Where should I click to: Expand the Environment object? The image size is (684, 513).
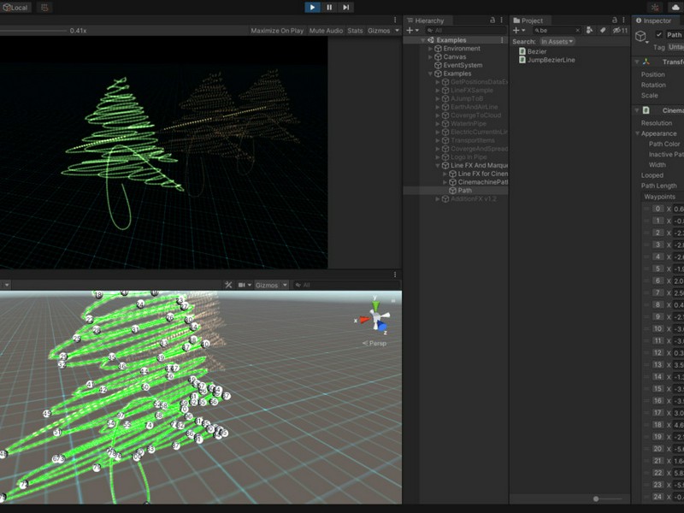point(430,49)
